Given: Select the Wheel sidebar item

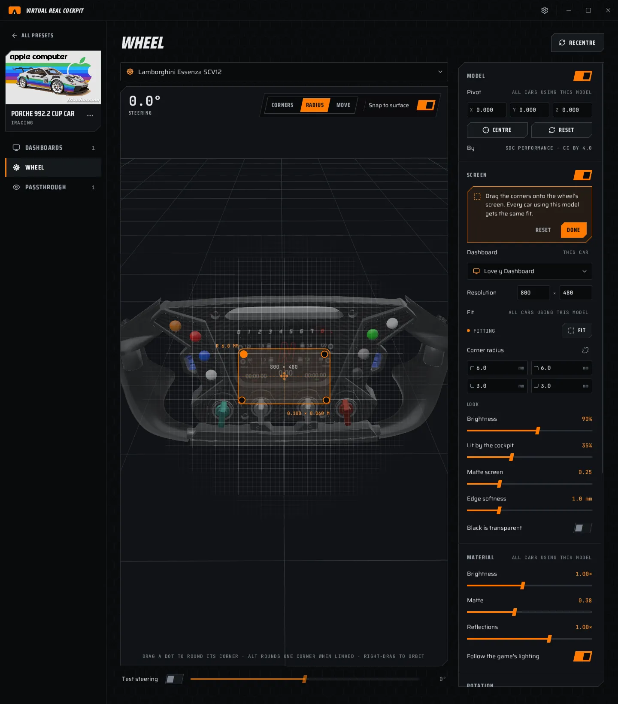Looking at the screenshot, I should coord(53,167).
